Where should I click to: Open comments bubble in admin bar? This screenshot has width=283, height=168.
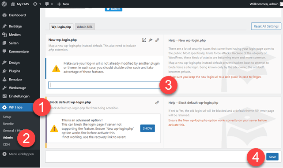tap(49, 4)
